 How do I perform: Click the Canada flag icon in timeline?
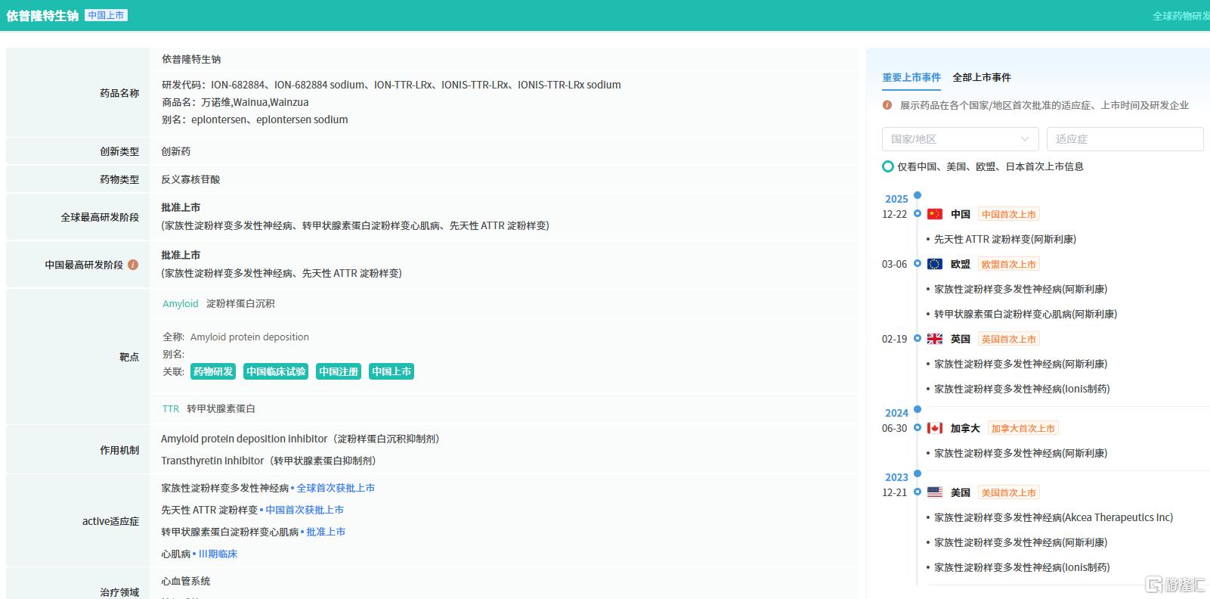point(935,428)
